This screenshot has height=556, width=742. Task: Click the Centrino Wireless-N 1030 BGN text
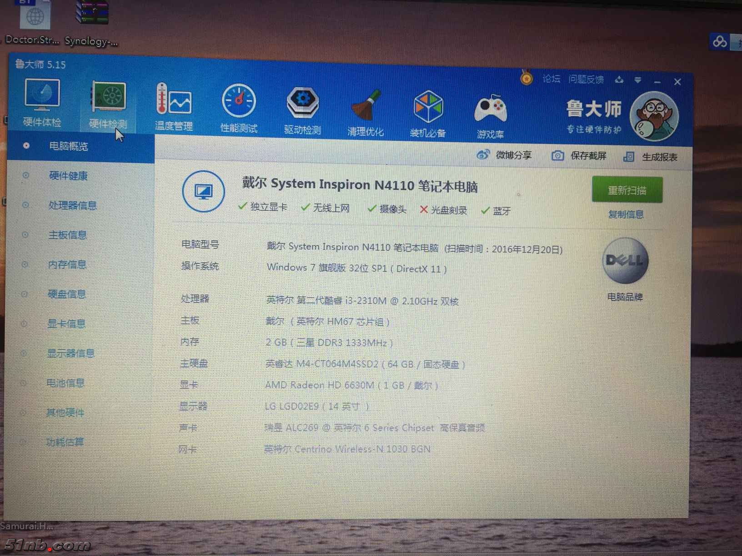347,449
